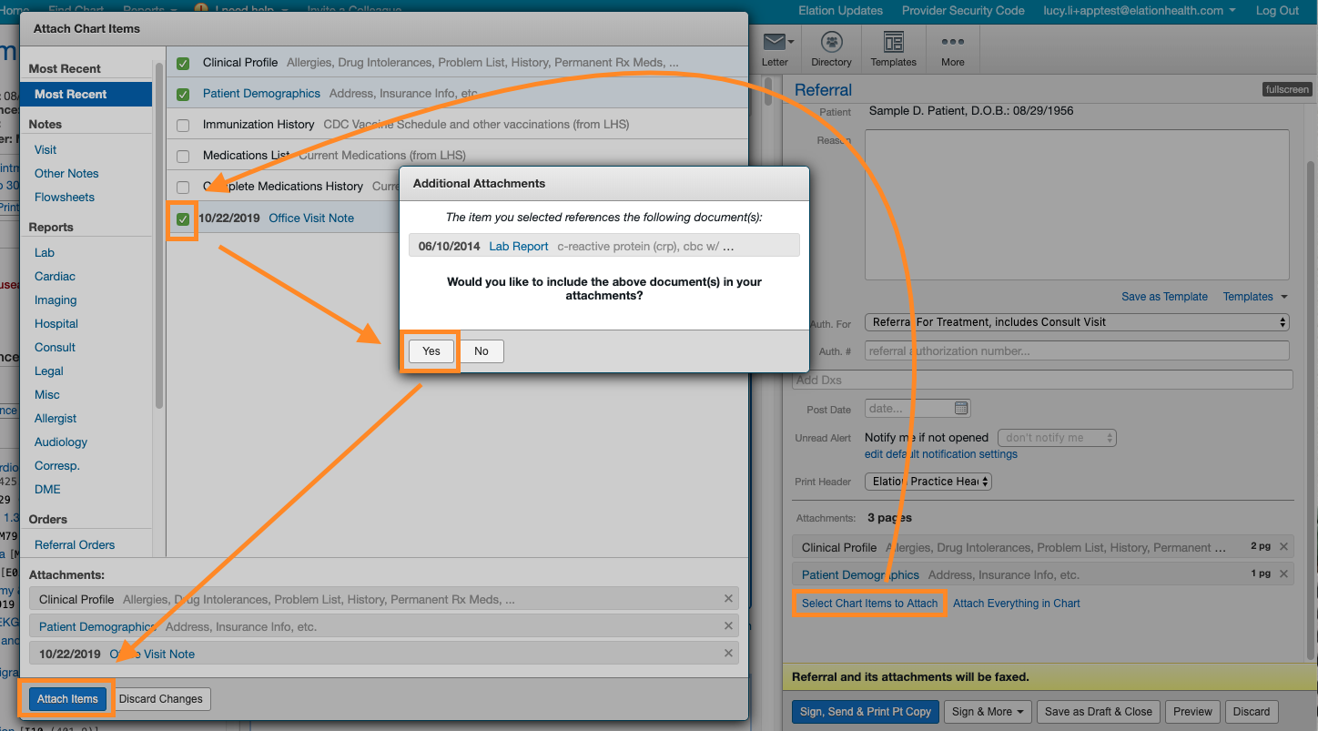
Task: Toggle the Clinical Profile checkbox
Action: click(183, 64)
